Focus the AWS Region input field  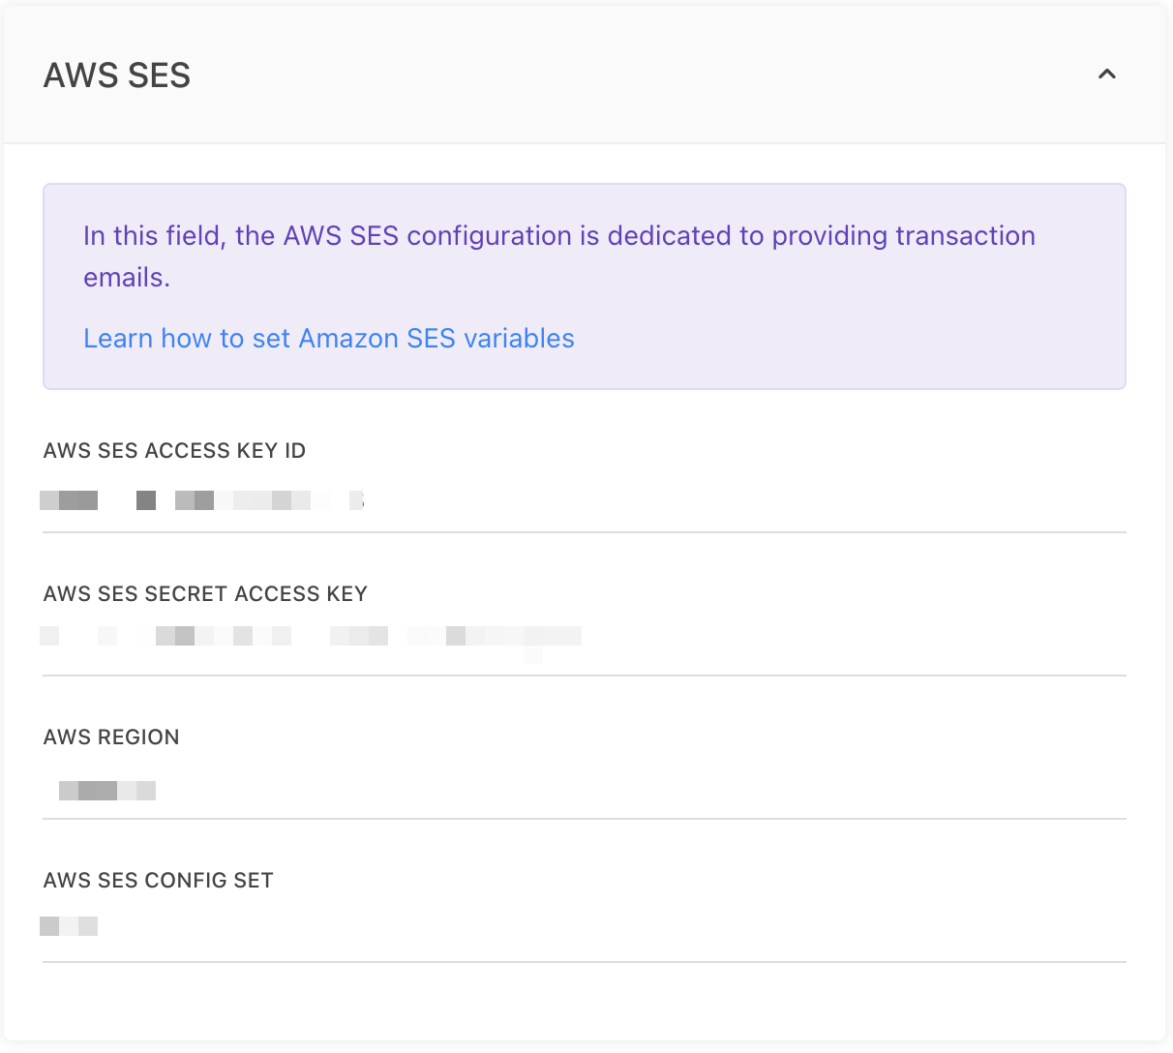(581, 790)
